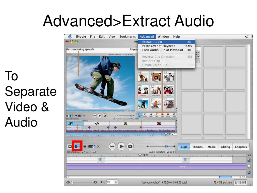
Task: Click the camera mode icon
Action: pos(85,147)
